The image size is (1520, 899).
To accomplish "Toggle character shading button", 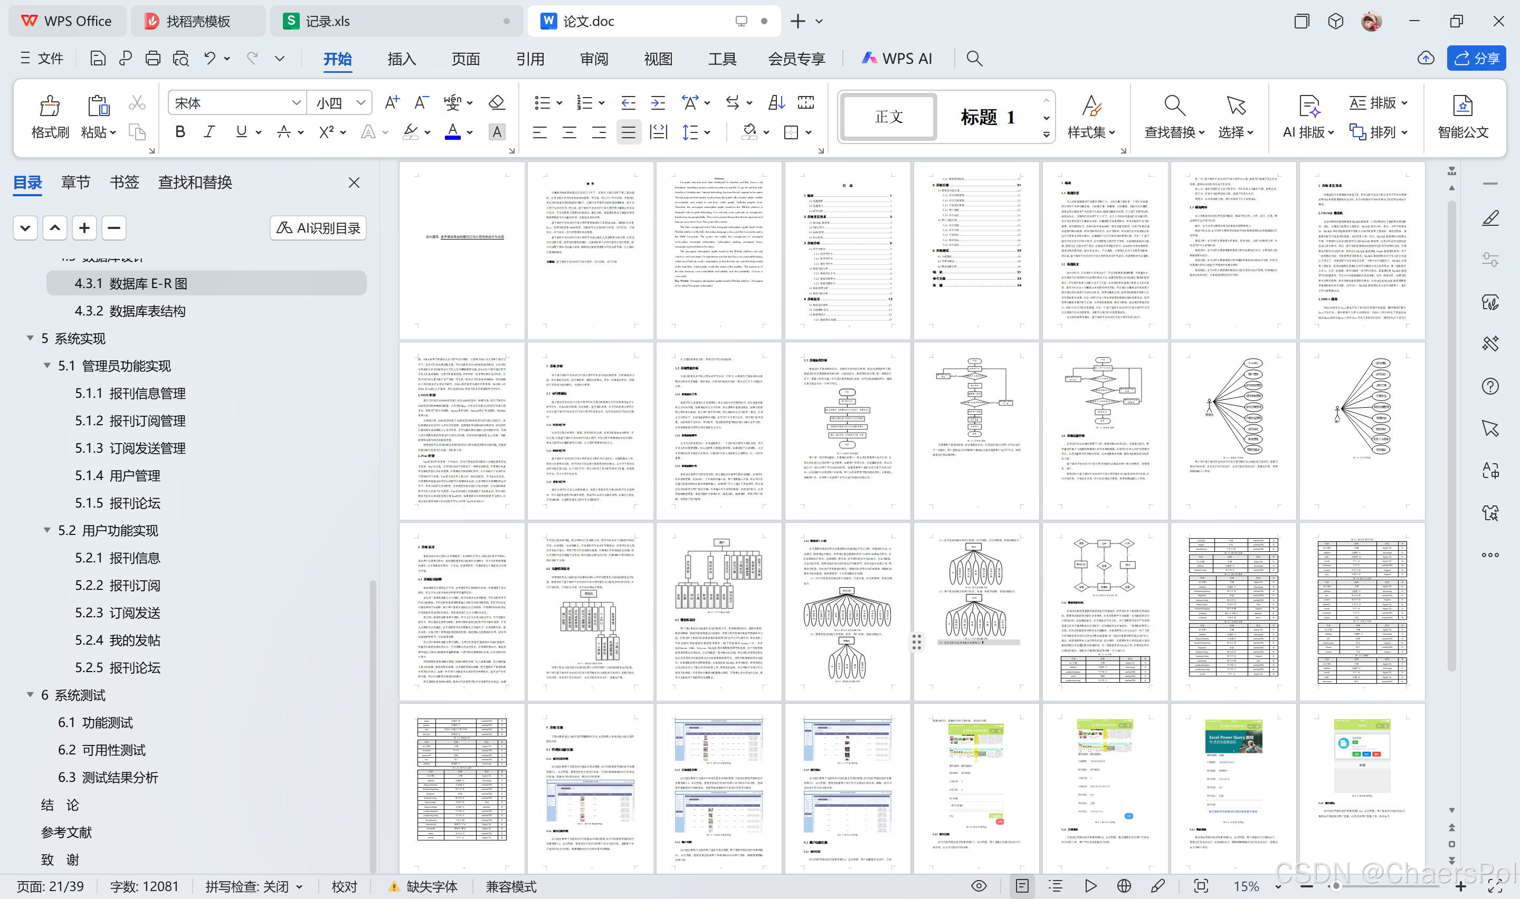I will 497,132.
